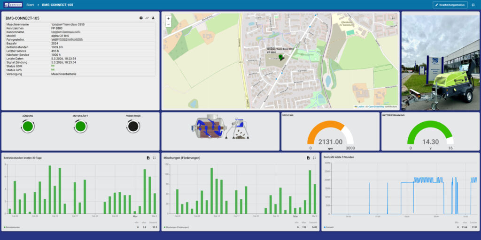
Task: Click the Motor läuft green status lamp
Action: click(x=80, y=127)
